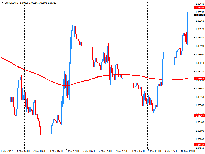Viewport: 205px width, 154px height.
Task: Click the 9 Mar 17:00 time label
Action: tap(171, 151)
